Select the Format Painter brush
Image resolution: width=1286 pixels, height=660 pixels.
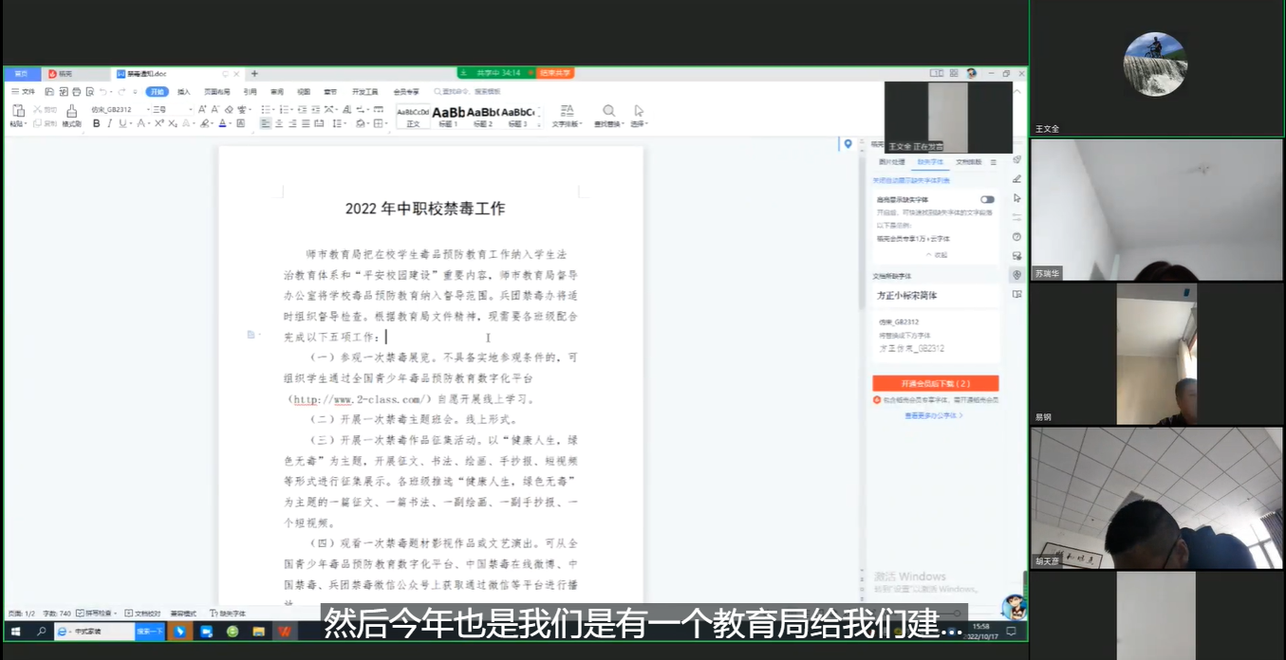tap(71, 111)
